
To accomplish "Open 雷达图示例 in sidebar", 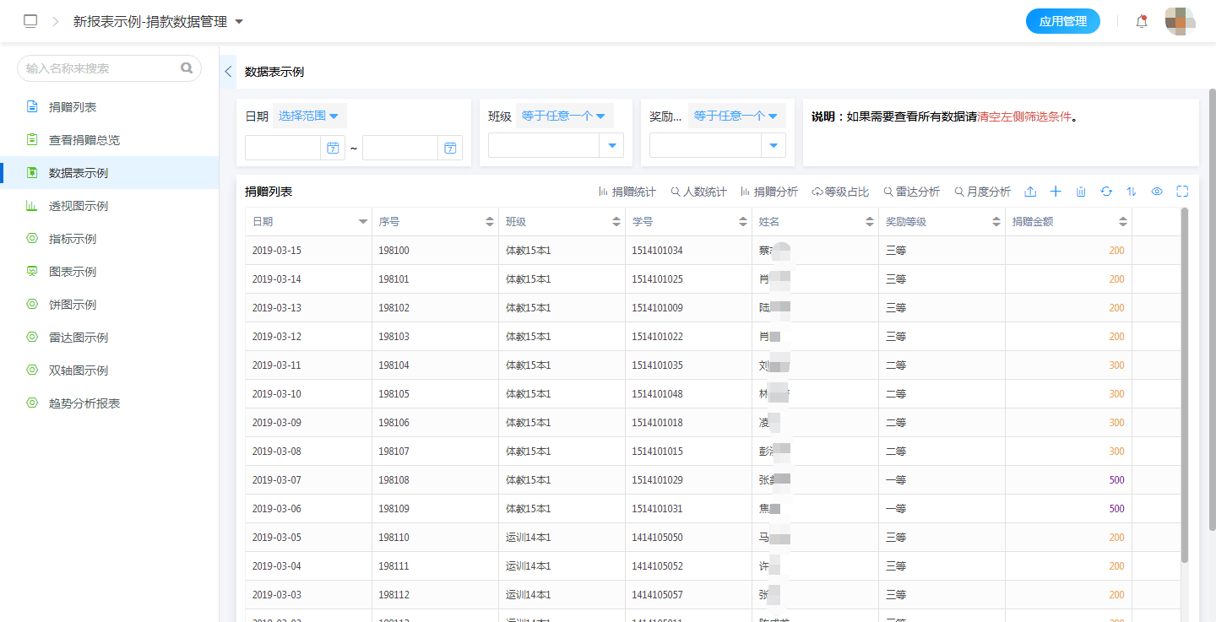I will point(110,338).
